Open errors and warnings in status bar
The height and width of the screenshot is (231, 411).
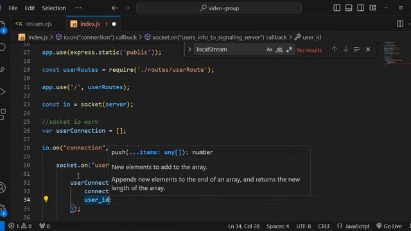coord(20,226)
